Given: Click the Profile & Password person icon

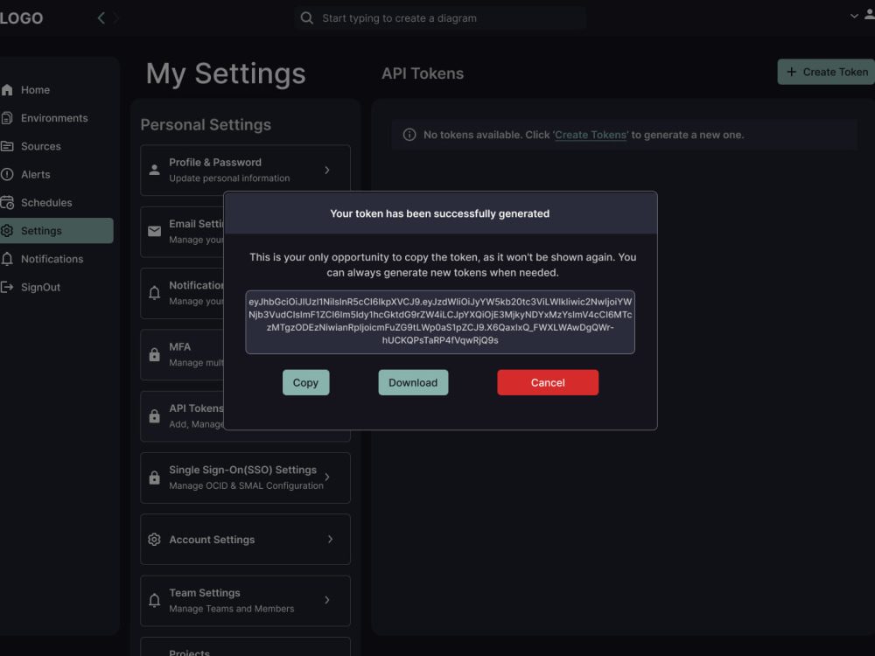Looking at the screenshot, I should click(x=155, y=171).
